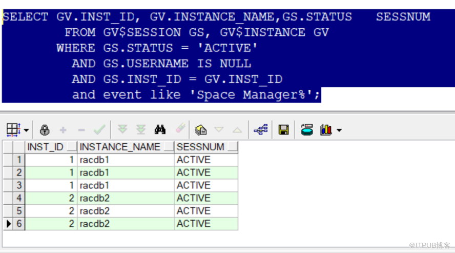Click the SESSNUM column sort button
Screen dimensions: 455x253
(233, 147)
